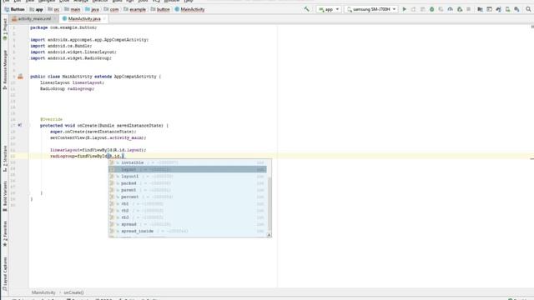Click the class gutter icon beside MainActivity declaration

[20, 77]
